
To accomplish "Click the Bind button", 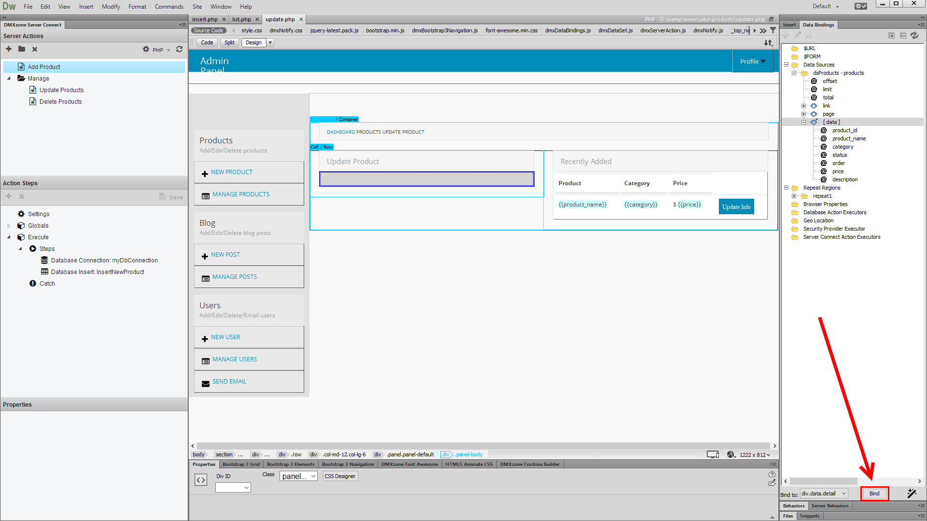I will tap(874, 494).
